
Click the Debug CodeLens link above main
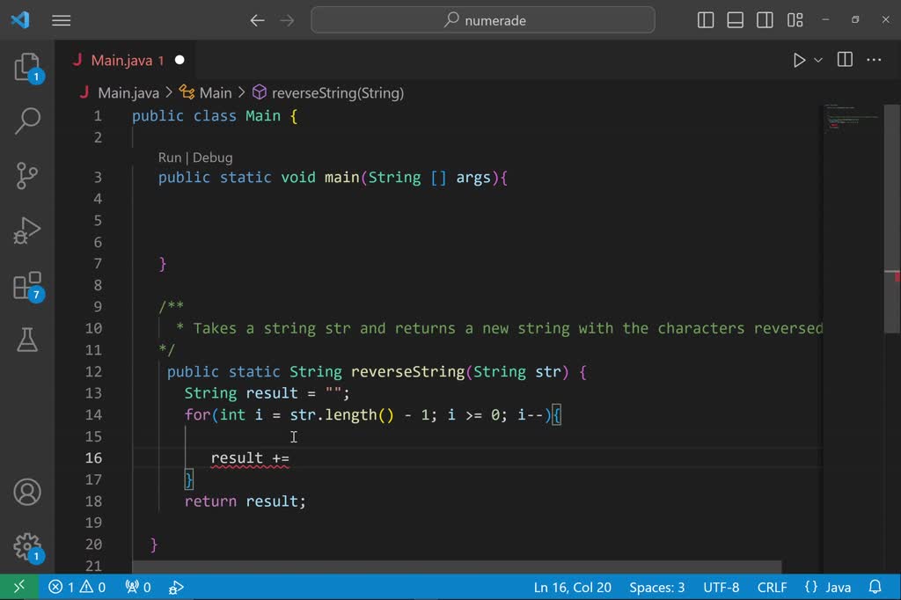213,157
